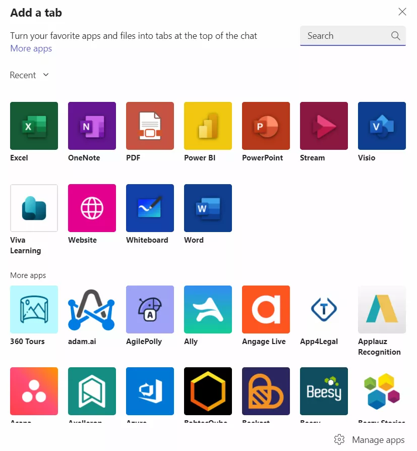417x451 pixels.
Task: Select the Whiteboard app
Action: [150, 208]
